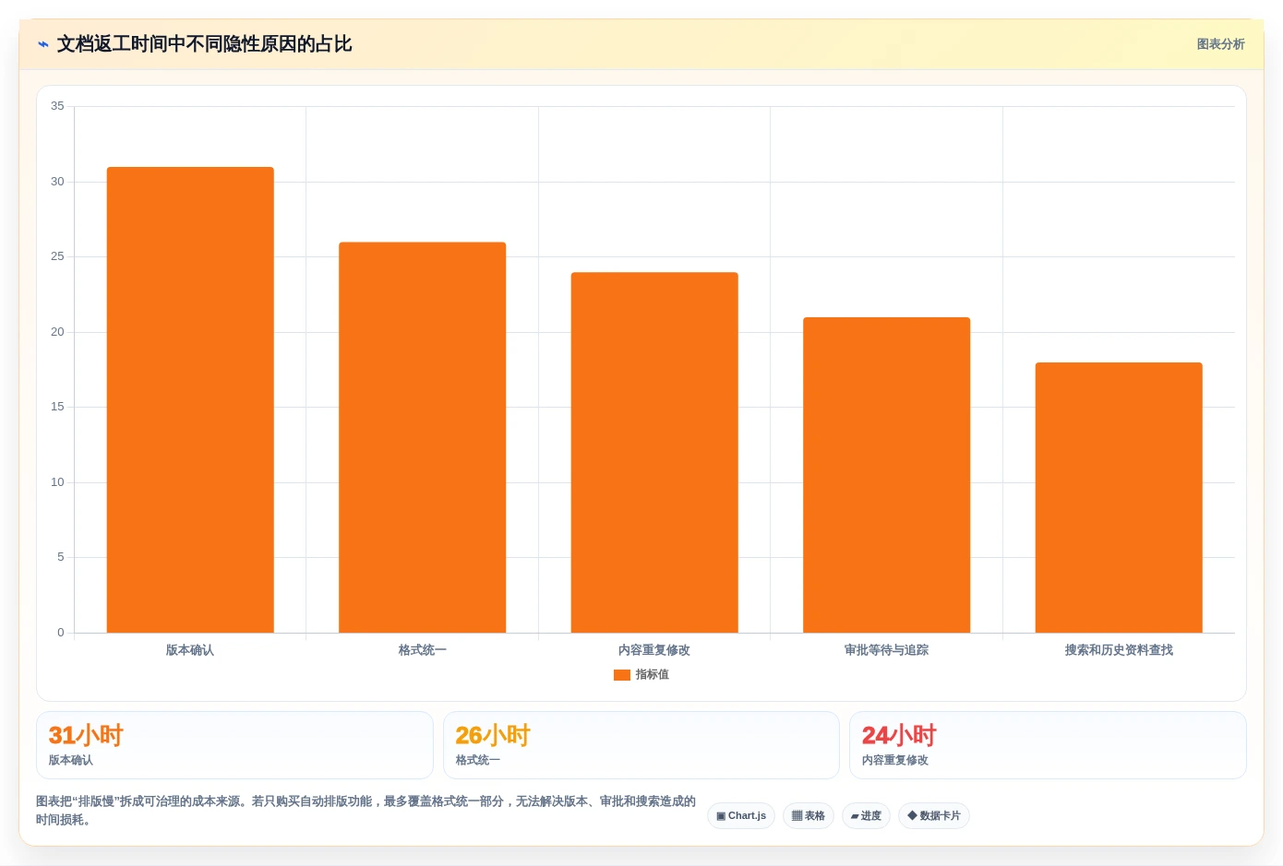Image resolution: width=1283 pixels, height=866 pixels.
Task: Click the 内容重复修改 bar in the chart
Action: coord(654,452)
